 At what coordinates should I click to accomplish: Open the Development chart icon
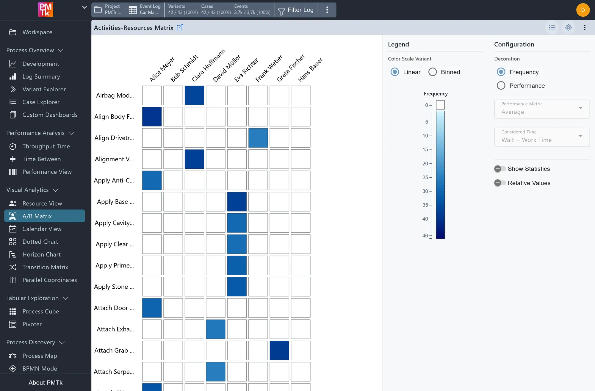click(x=13, y=64)
